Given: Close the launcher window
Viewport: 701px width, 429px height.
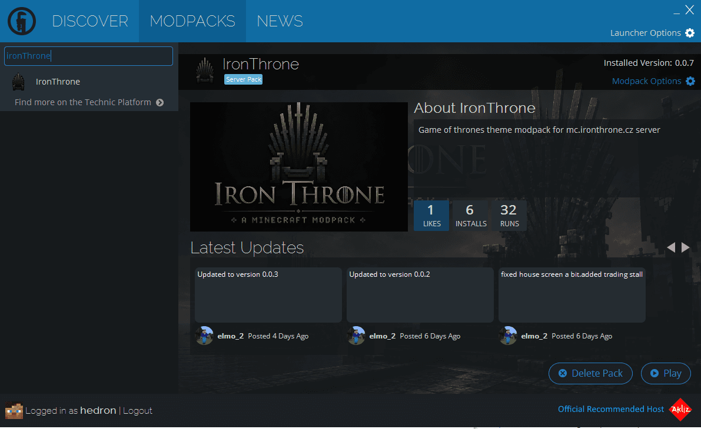Looking at the screenshot, I should pyautogui.click(x=690, y=10).
